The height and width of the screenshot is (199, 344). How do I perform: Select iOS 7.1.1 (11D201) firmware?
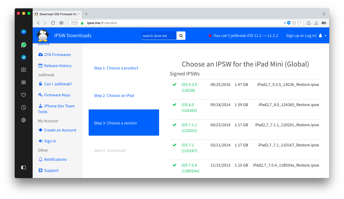coord(189,128)
